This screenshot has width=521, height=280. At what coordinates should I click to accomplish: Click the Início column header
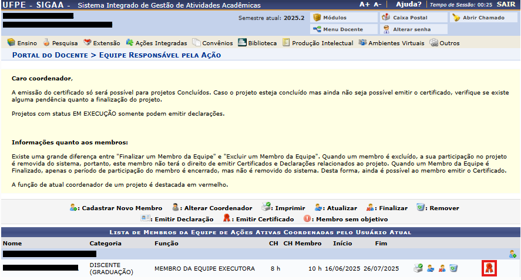click(x=342, y=244)
